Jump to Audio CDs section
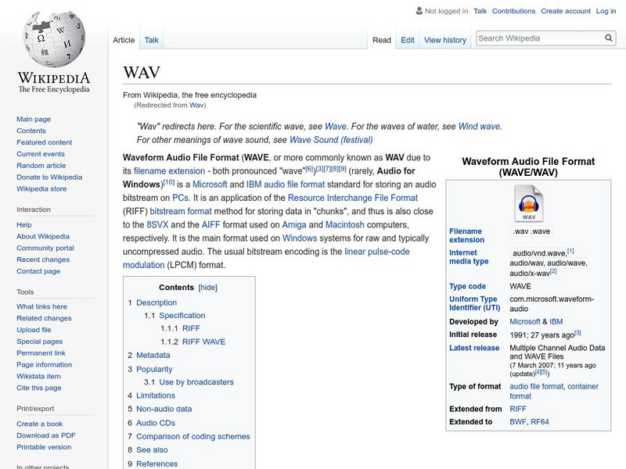The width and height of the screenshot is (626, 469). 156,423
